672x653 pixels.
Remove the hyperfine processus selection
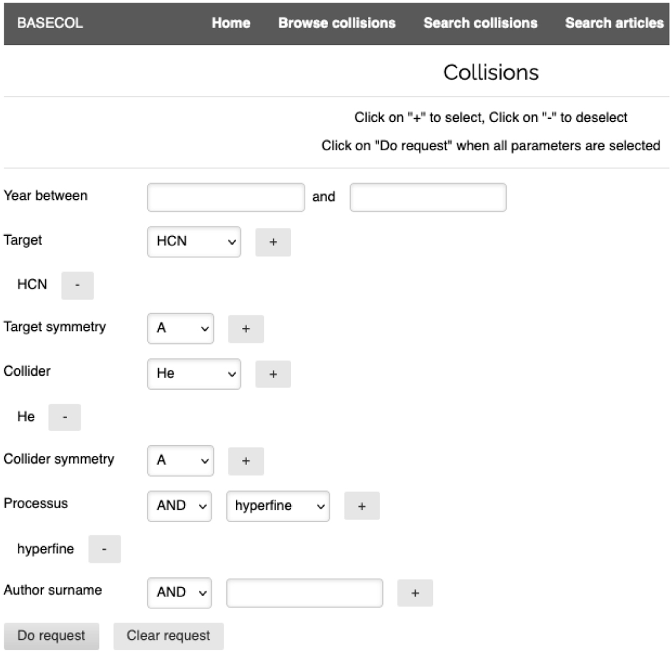pyautogui.click(x=104, y=549)
